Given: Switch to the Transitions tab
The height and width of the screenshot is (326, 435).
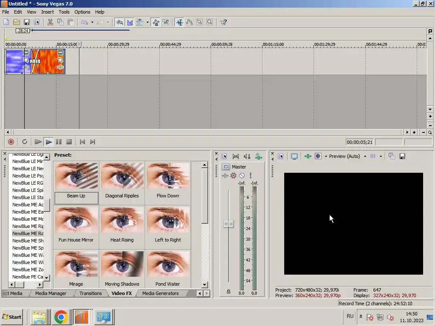Looking at the screenshot, I should [90, 293].
